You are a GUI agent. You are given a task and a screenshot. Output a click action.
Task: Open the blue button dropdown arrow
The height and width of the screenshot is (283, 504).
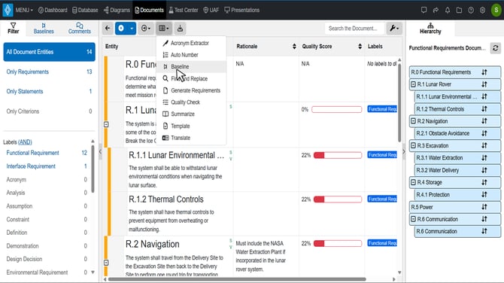(x=132, y=29)
